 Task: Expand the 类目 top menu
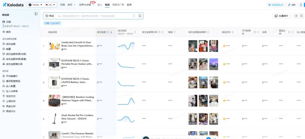point(71,5)
